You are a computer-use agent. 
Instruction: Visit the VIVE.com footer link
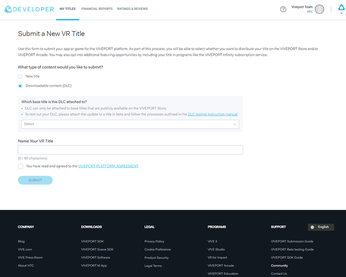pos(25,249)
